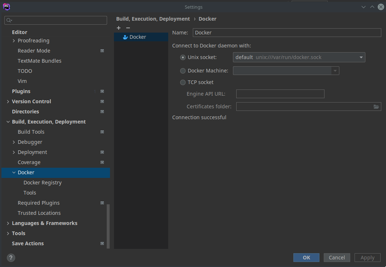Open the Save Actions settings page
Screen dimensions: 386x267
(28, 243)
